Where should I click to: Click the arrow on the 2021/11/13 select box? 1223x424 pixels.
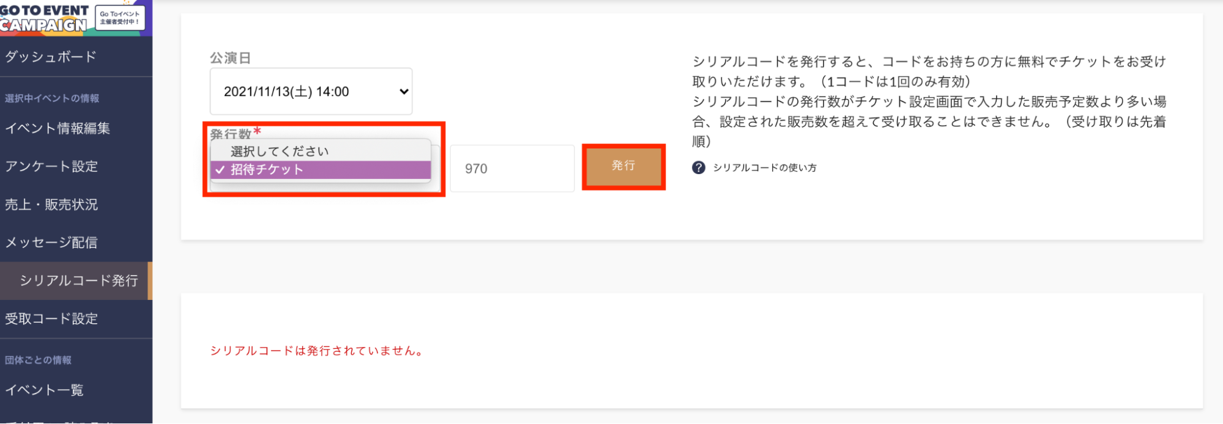point(403,92)
